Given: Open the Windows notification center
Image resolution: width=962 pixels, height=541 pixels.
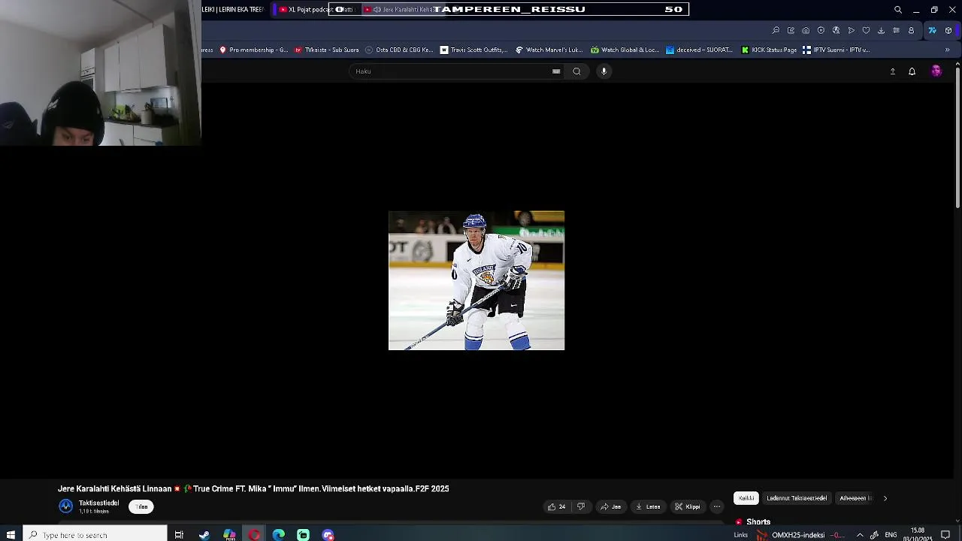Looking at the screenshot, I should [945, 535].
